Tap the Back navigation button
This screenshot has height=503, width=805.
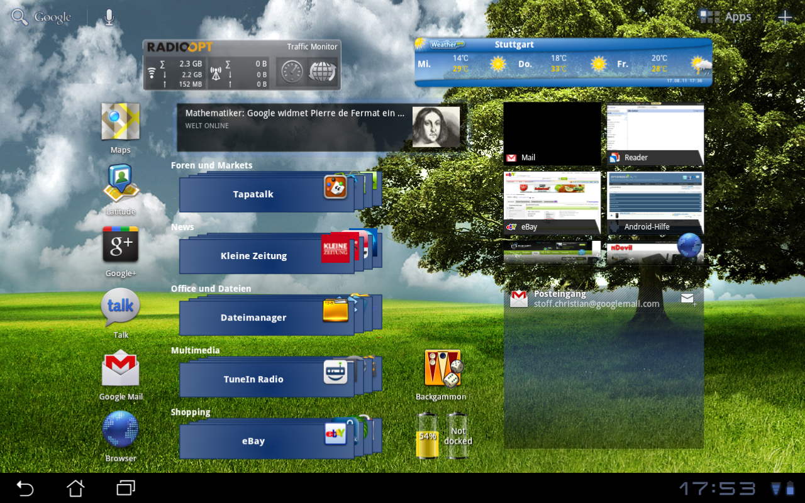(25, 488)
